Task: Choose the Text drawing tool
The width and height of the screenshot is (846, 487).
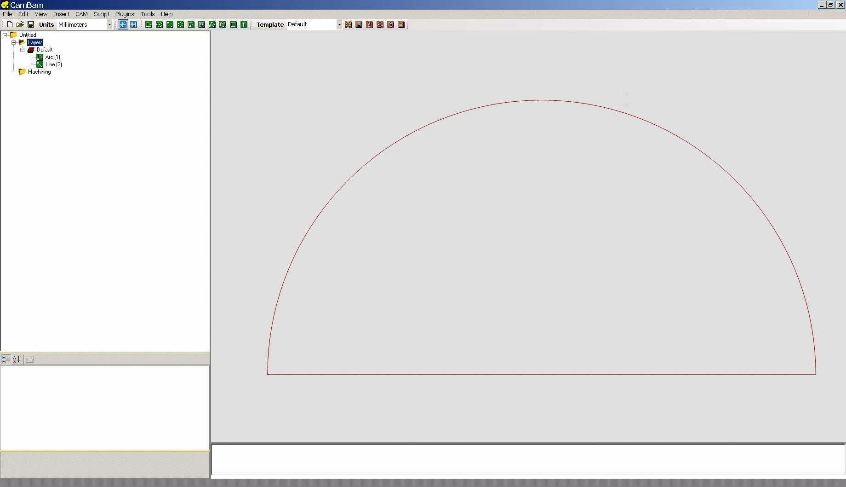Action: coord(244,24)
